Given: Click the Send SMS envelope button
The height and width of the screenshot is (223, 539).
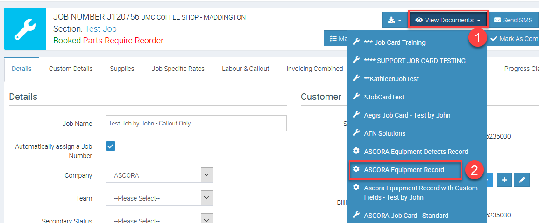Looking at the screenshot, I should pos(513,20).
